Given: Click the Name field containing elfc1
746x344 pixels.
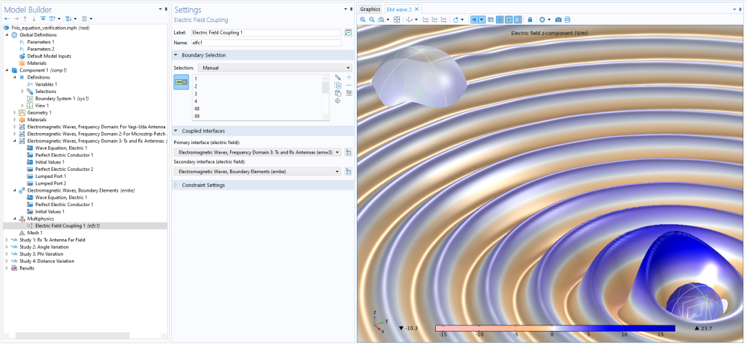Looking at the screenshot, I should coord(266,43).
